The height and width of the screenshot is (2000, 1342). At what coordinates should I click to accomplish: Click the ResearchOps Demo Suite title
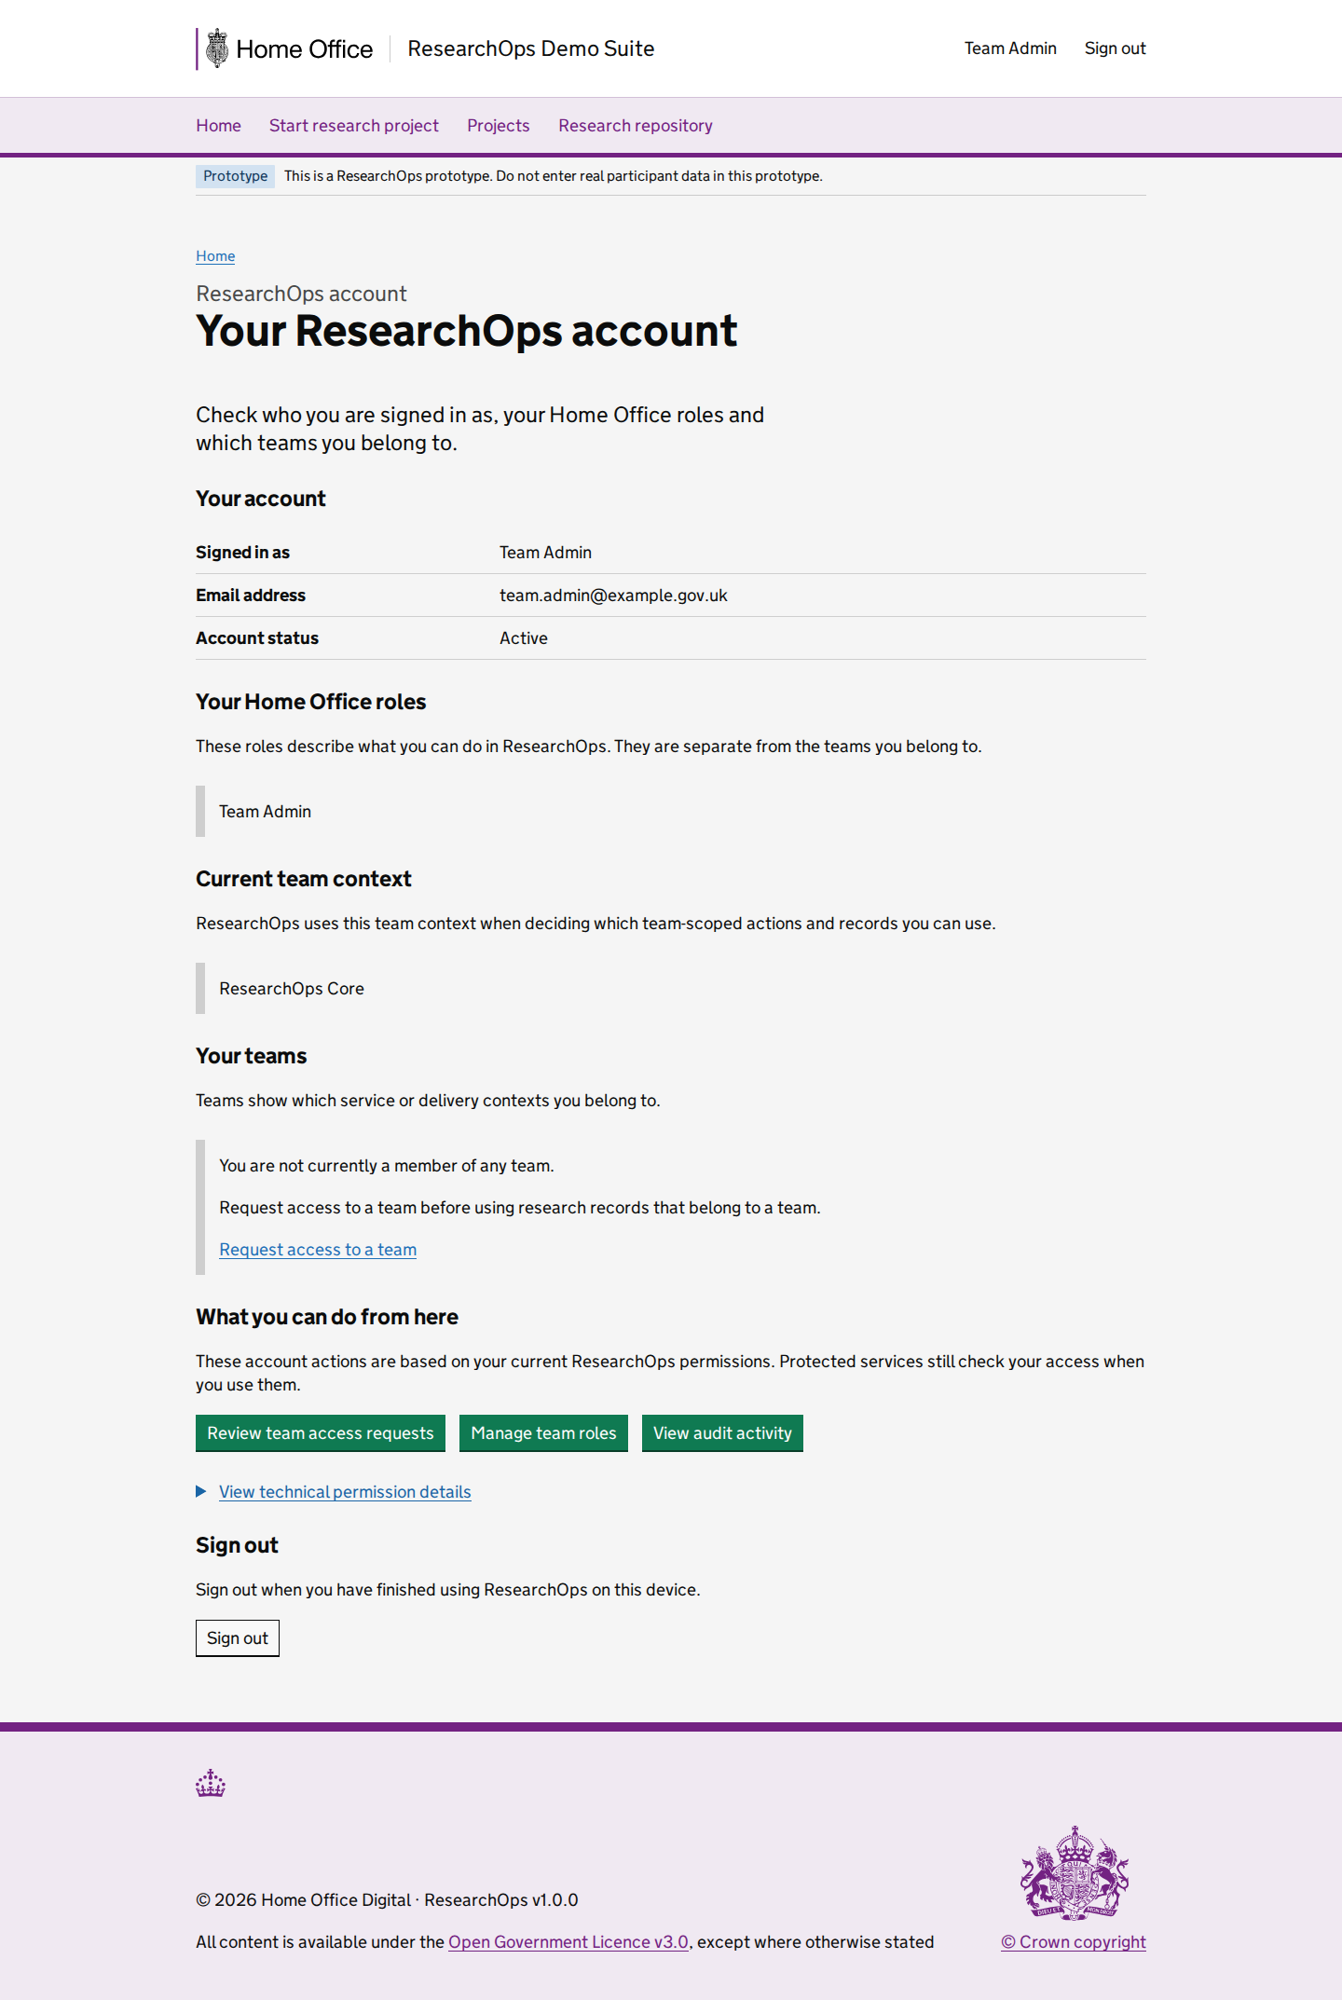(531, 48)
